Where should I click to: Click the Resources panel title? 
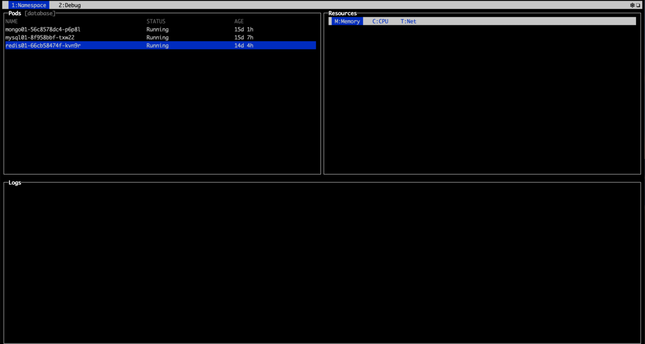pos(343,14)
